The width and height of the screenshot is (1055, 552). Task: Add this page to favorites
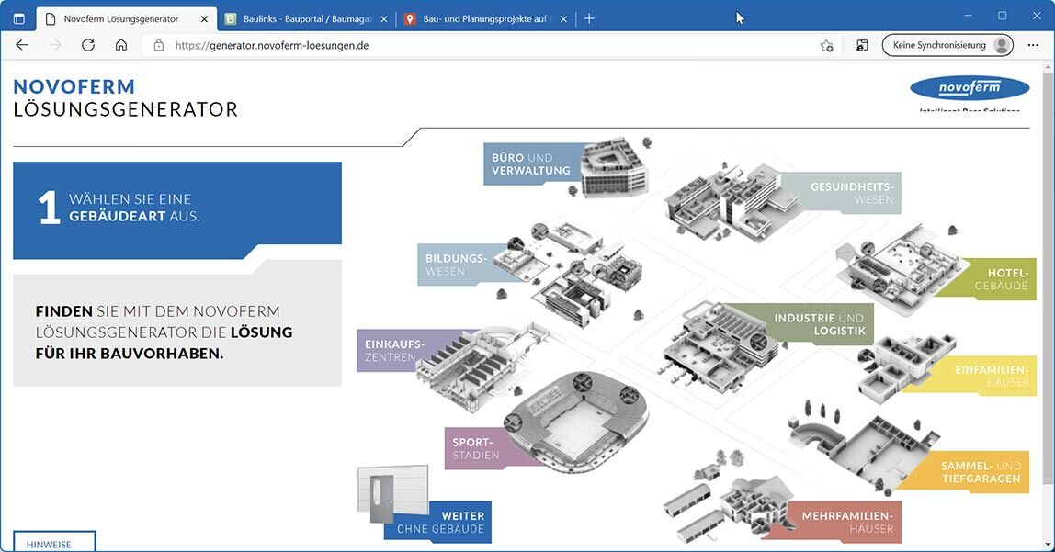coord(827,46)
